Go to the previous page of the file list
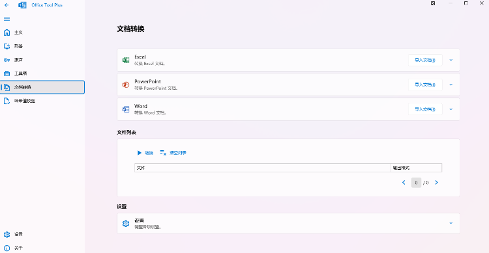Screen dimensions: 489x253 pos(404,183)
